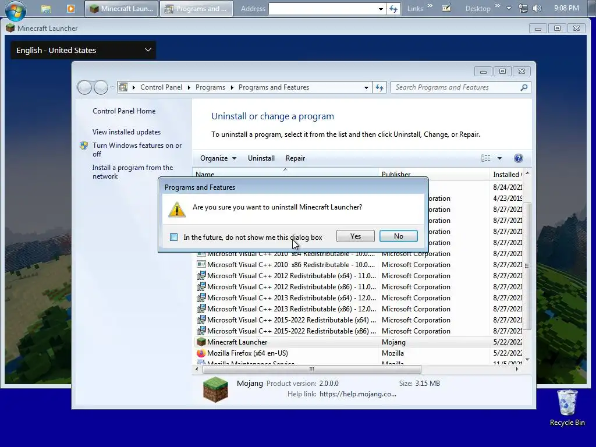Select Visual C++ 2010 x86 Redistributable row
The width and height of the screenshot is (596, 447).
pos(357,265)
